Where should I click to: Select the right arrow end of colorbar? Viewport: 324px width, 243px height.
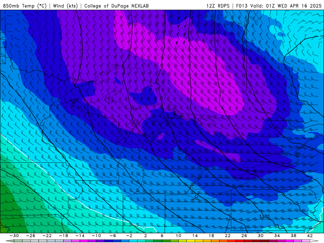[x=314, y=241]
